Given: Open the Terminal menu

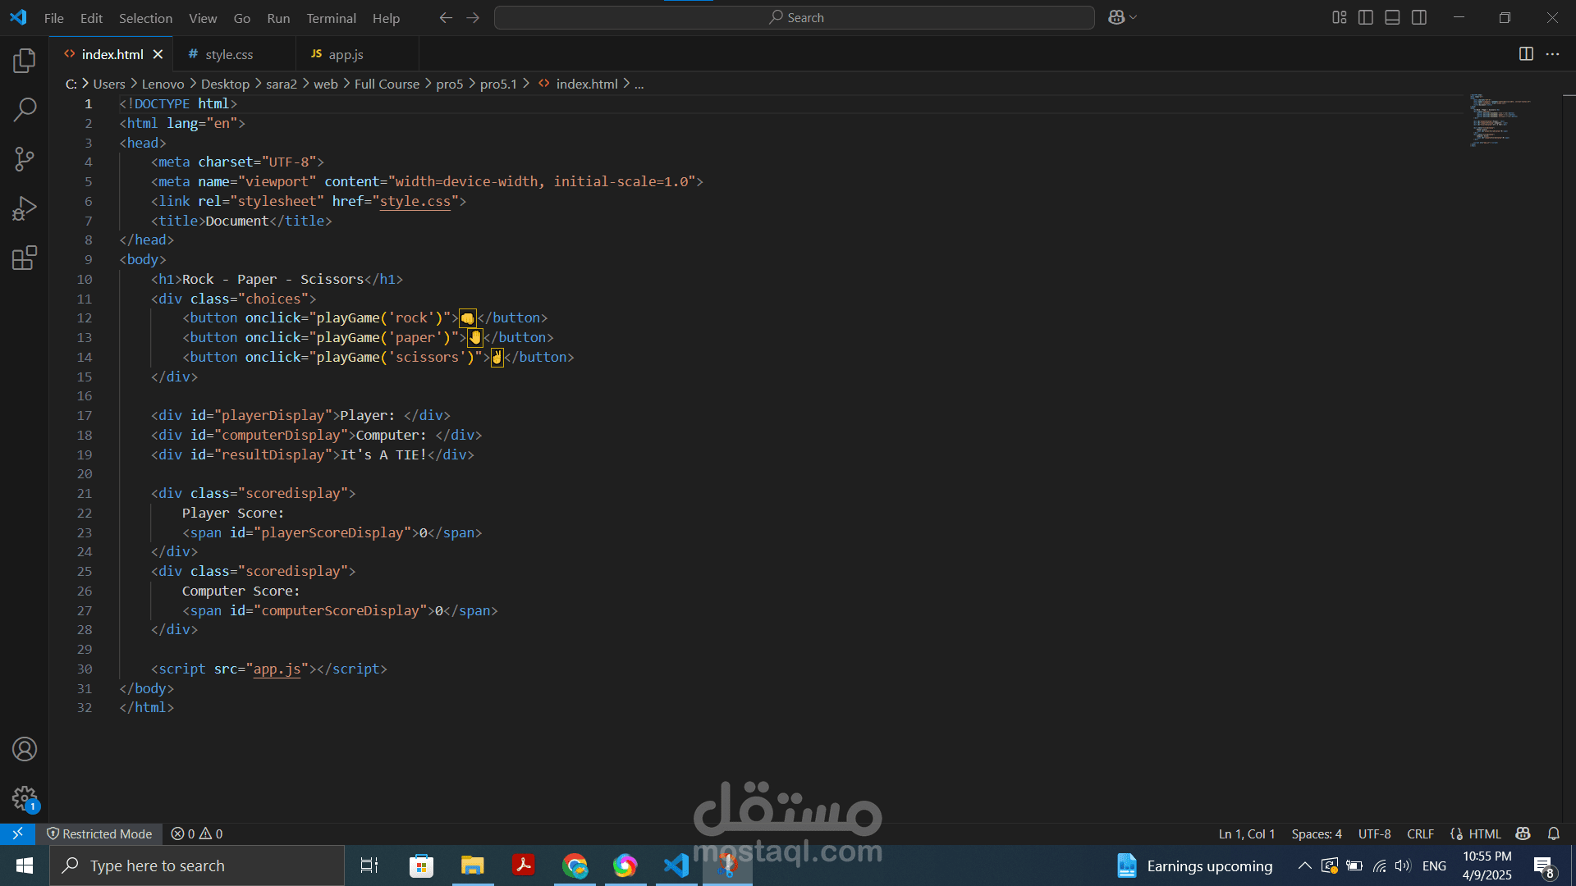Looking at the screenshot, I should [331, 18].
